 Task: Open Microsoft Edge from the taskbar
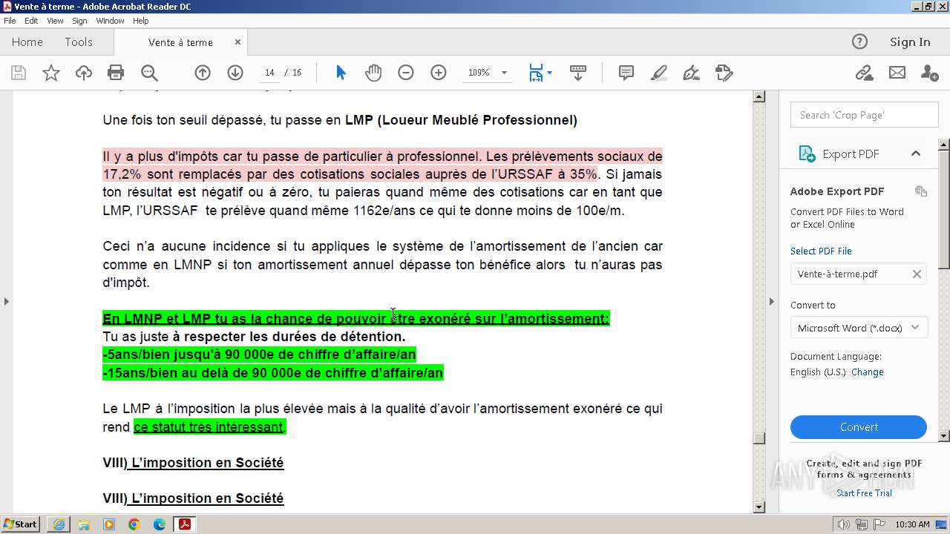click(x=160, y=524)
